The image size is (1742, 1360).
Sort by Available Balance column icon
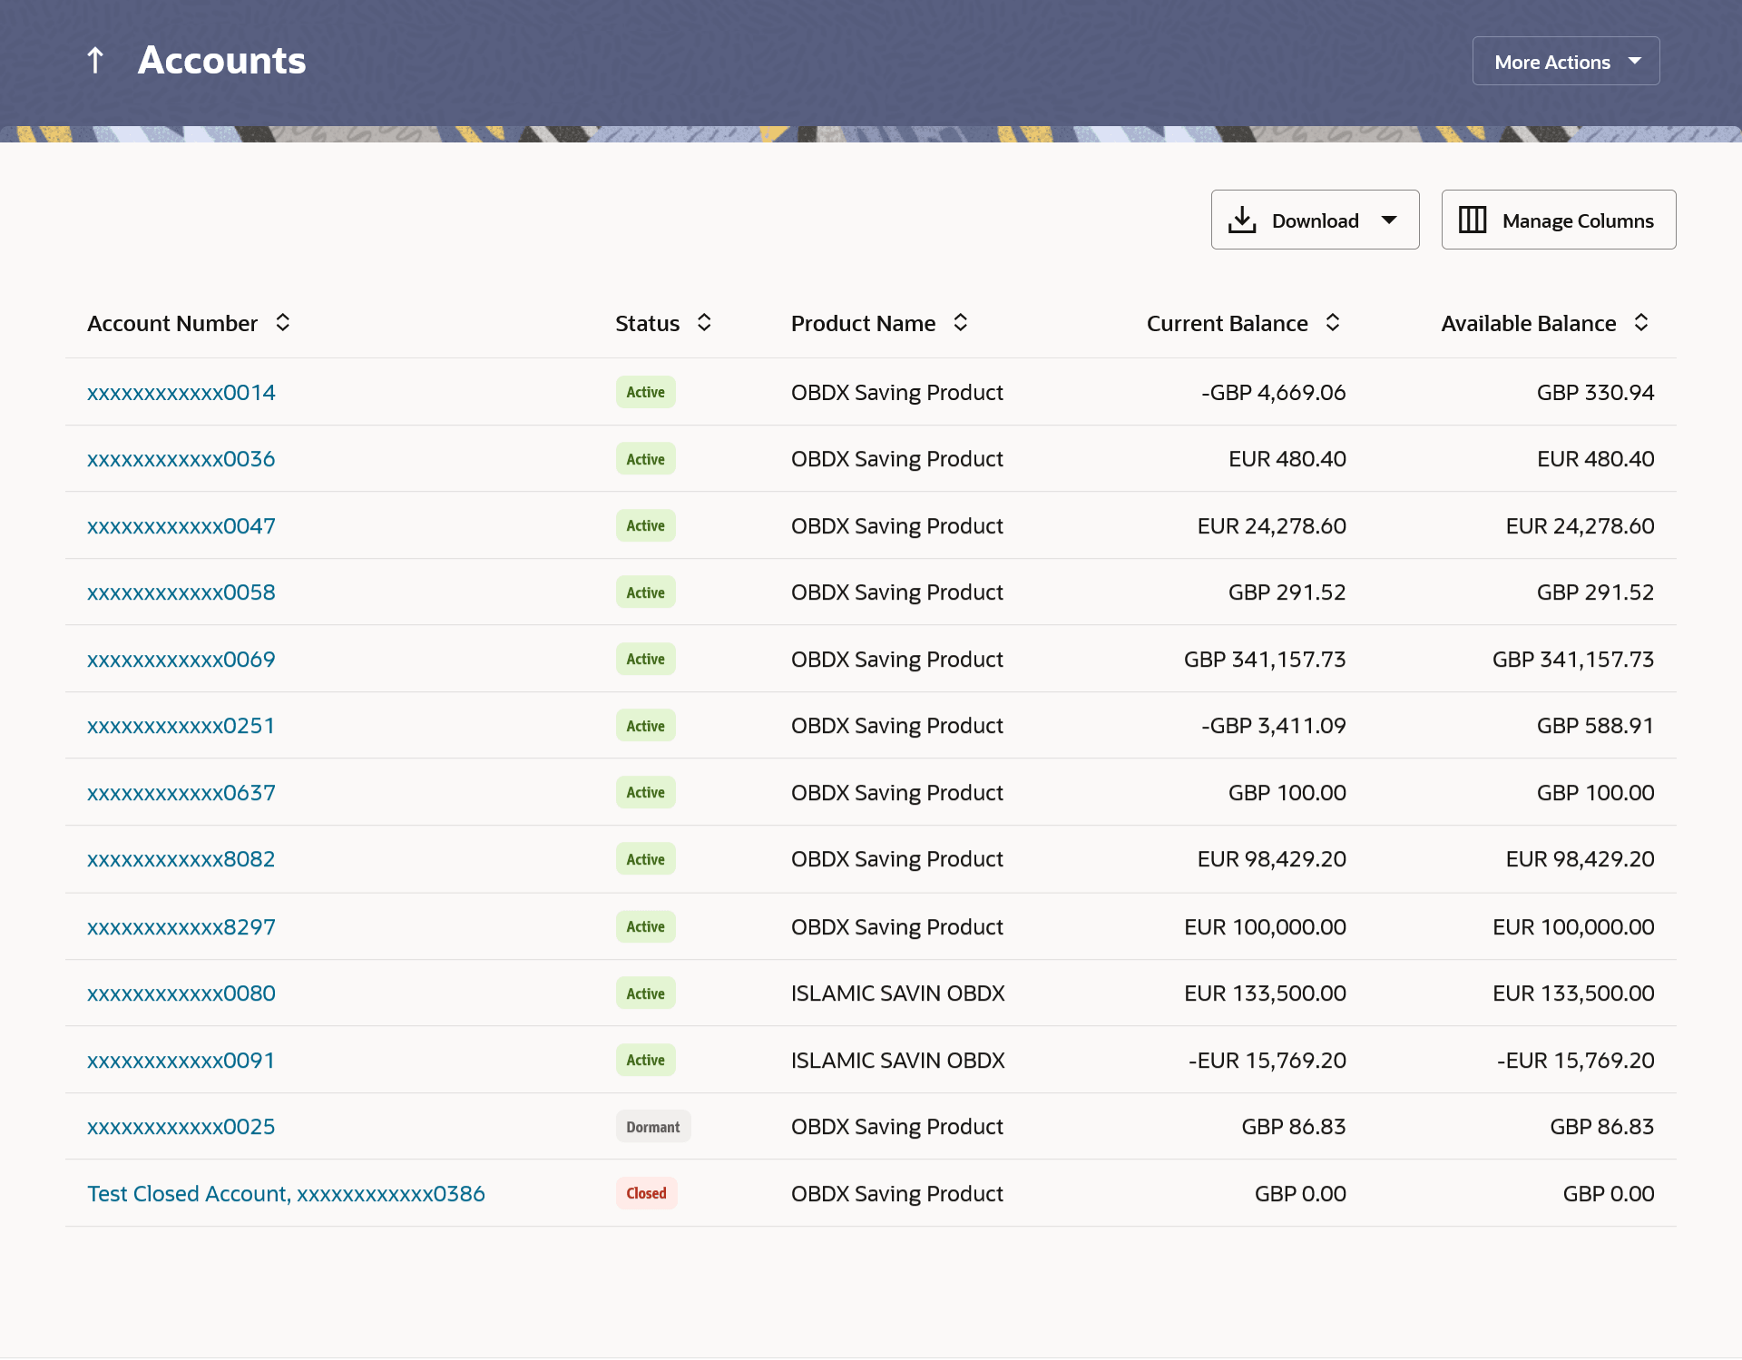pos(1641,323)
